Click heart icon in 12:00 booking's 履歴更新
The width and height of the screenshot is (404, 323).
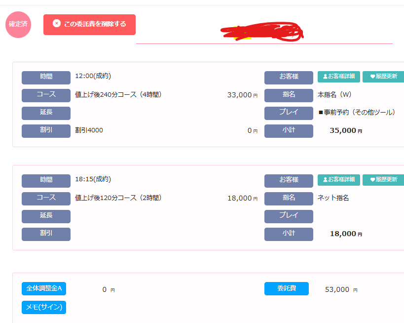point(372,77)
